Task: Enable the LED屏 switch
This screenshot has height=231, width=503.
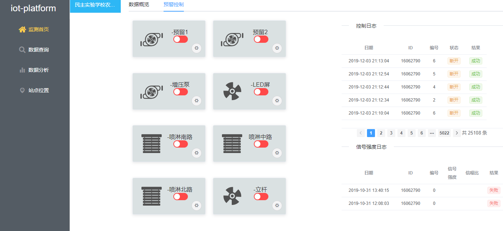Action: click(x=261, y=92)
